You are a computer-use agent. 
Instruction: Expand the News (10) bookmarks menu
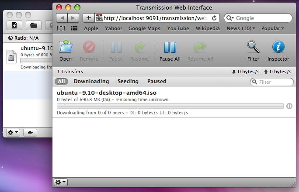(x=241, y=28)
